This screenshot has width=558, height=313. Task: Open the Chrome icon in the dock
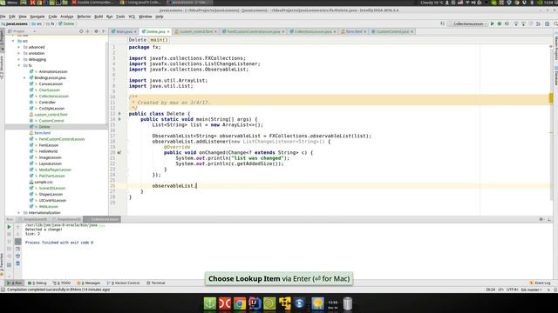pyautogui.click(x=240, y=303)
